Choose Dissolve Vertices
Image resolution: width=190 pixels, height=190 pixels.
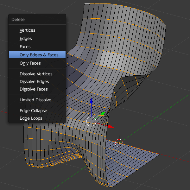pyautogui.click(x=36, y=74)
